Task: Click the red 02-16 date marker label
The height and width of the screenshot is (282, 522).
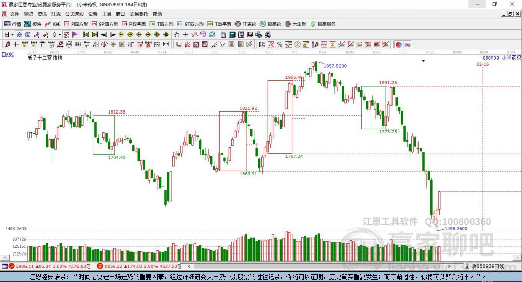Action: click(x=482, y=64)
